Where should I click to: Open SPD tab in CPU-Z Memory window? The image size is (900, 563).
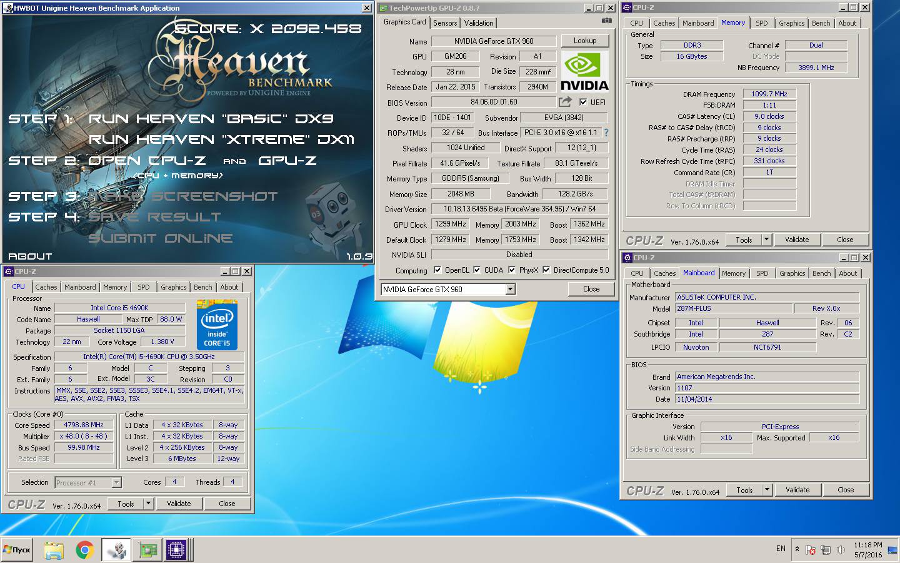click(x=761, y=23)
